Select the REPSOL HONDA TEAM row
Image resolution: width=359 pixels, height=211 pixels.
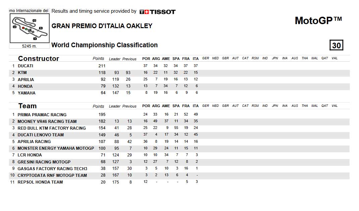(179, 182)
